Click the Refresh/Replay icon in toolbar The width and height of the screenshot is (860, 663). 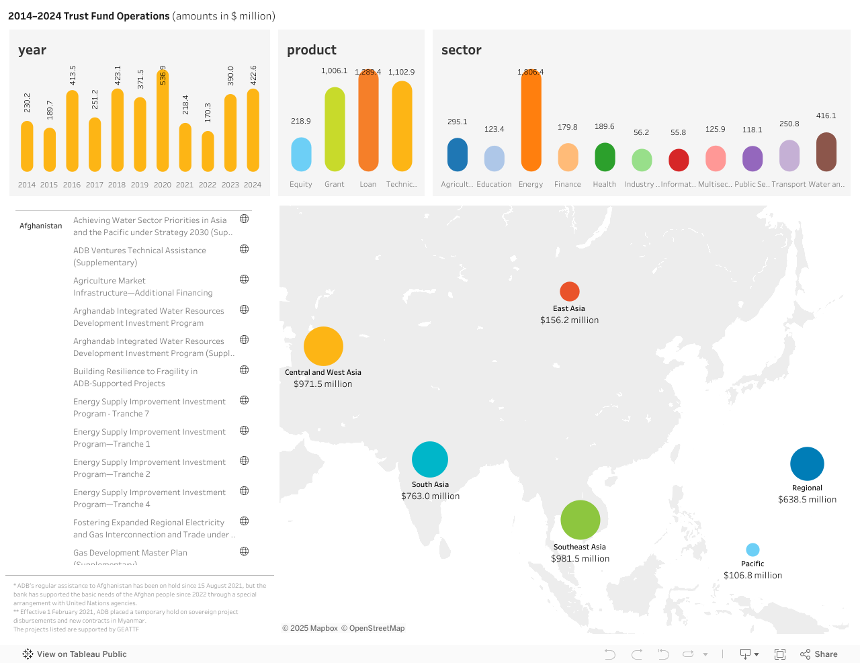point(688,654)
